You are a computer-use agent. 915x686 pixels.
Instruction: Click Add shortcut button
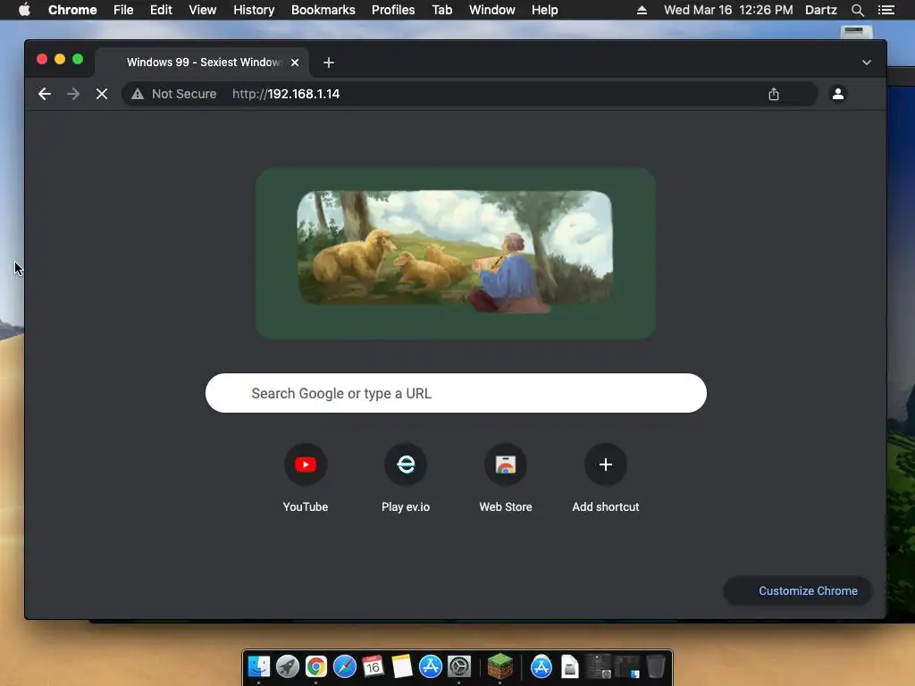coord(606,479)
